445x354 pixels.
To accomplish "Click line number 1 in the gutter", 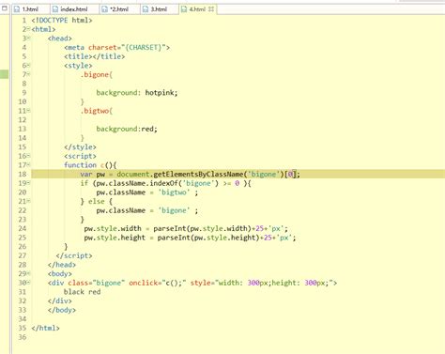I will 24,20.
